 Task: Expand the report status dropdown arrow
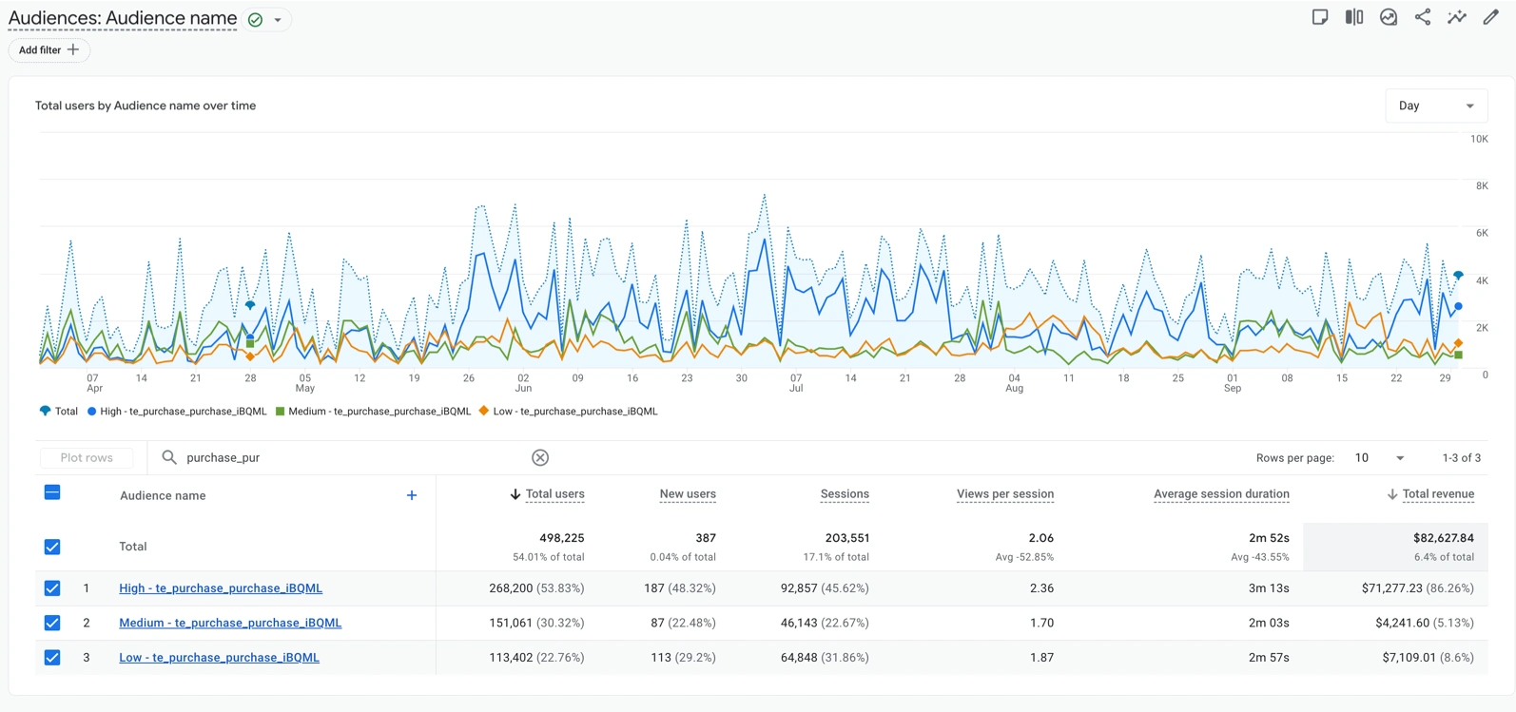point(278,20)
